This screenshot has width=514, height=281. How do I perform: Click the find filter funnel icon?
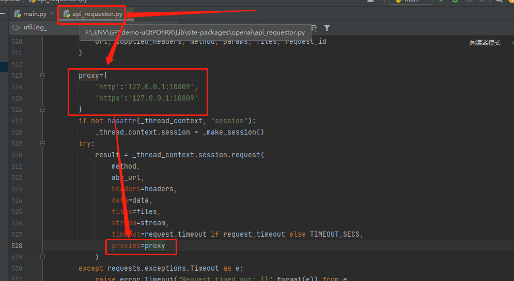pyautogui.click(x=327, y=28)
